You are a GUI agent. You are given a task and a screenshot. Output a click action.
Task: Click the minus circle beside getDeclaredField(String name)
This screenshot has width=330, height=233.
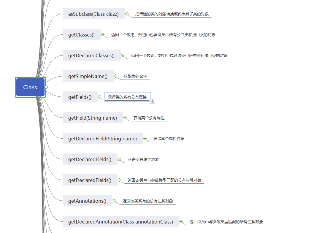pos(145,139)
